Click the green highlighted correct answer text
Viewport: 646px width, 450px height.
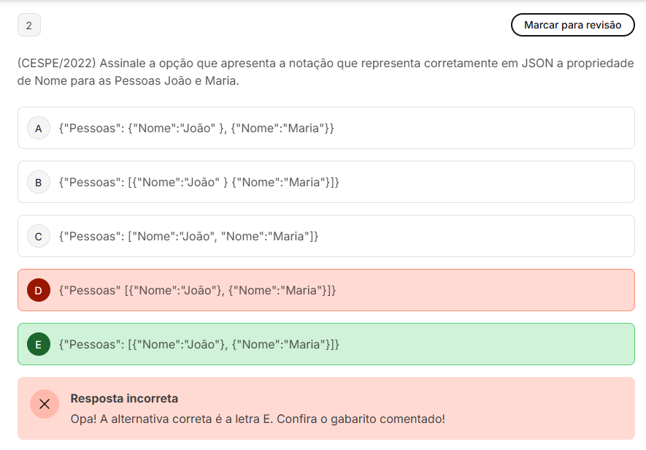[x=199, y=344]
